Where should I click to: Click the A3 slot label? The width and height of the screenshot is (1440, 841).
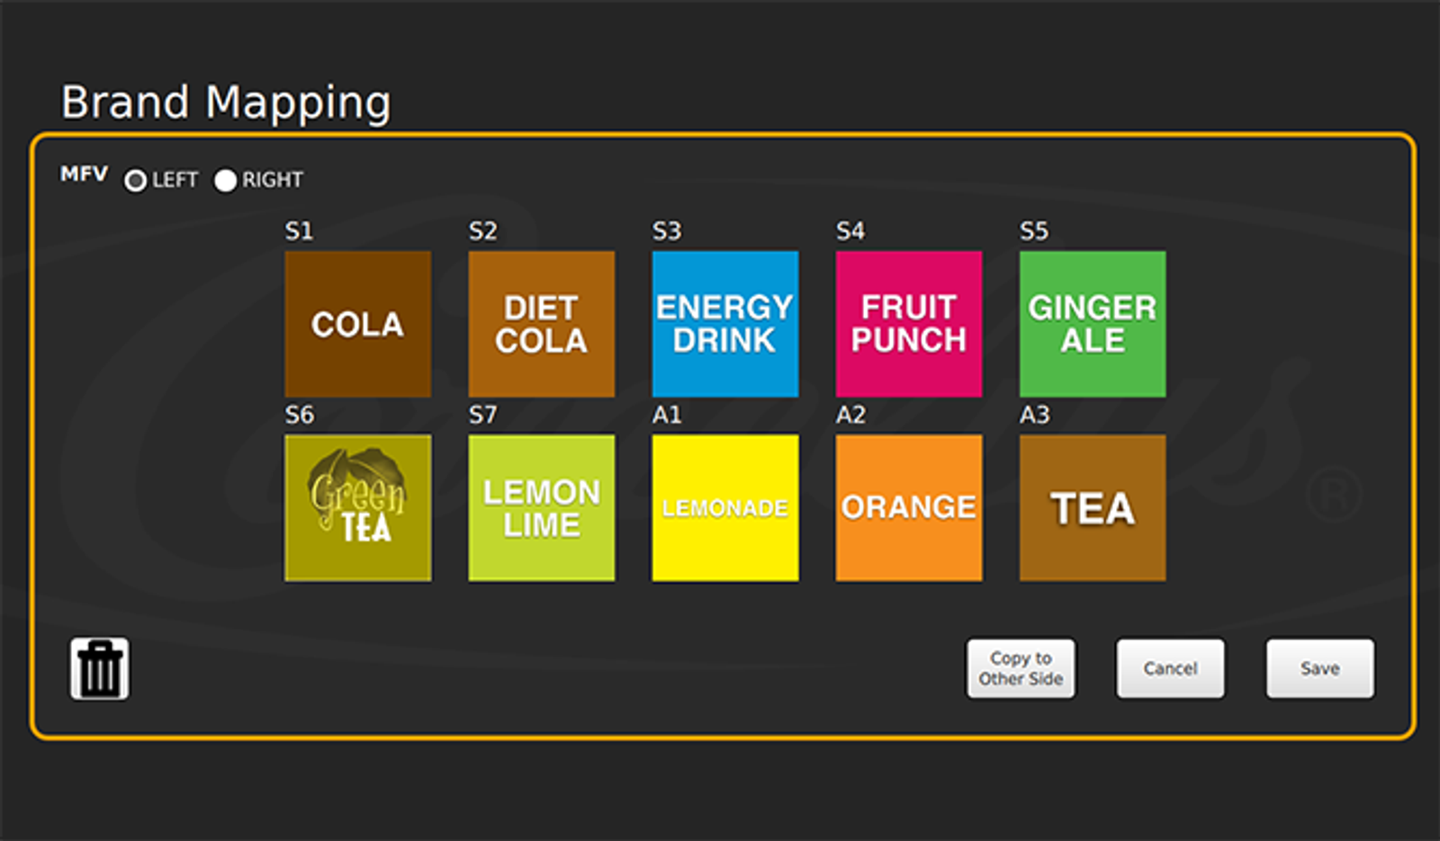(1034, 415)
